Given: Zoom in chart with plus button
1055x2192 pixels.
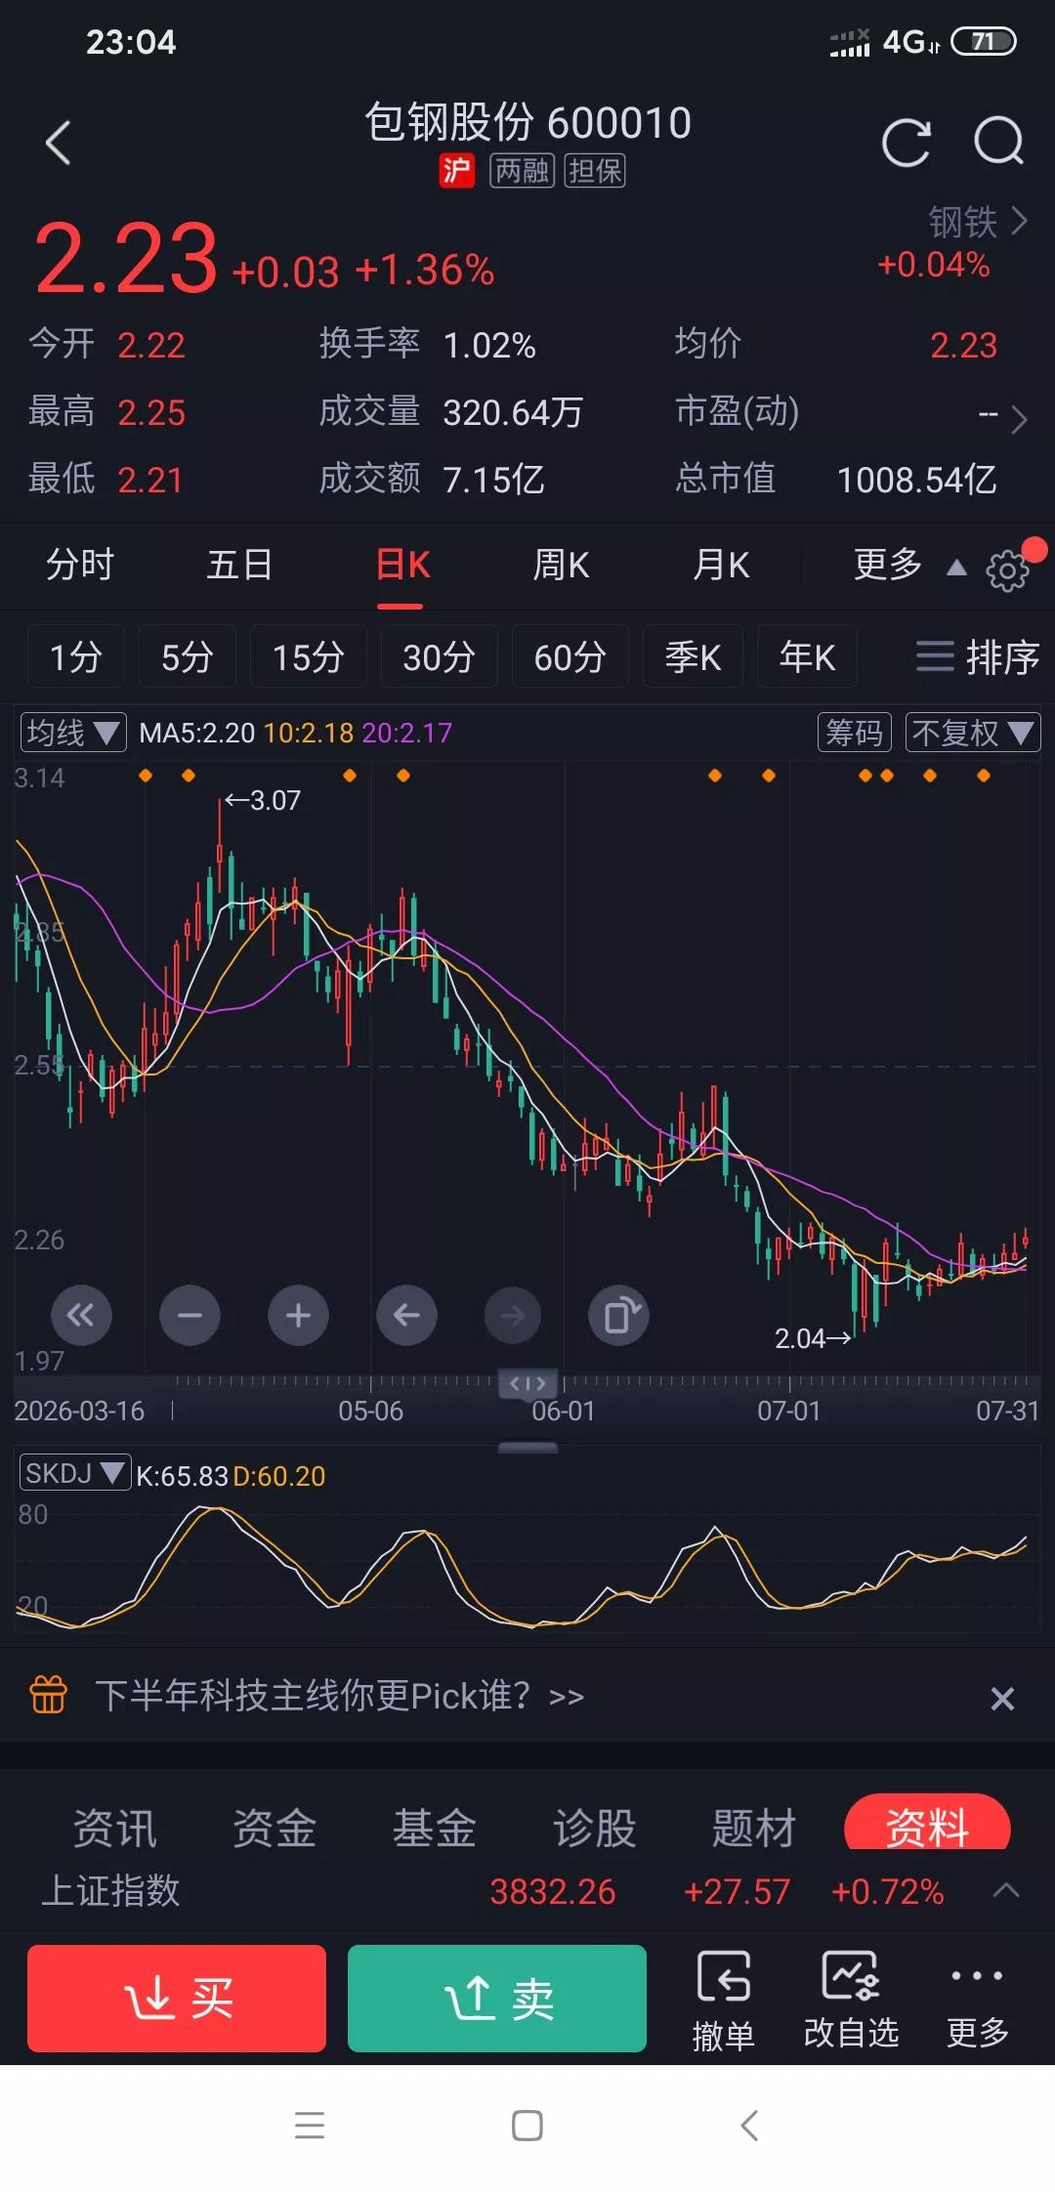Looking at the screenshot, I should pyautogui.click(x=298, y=1316).
